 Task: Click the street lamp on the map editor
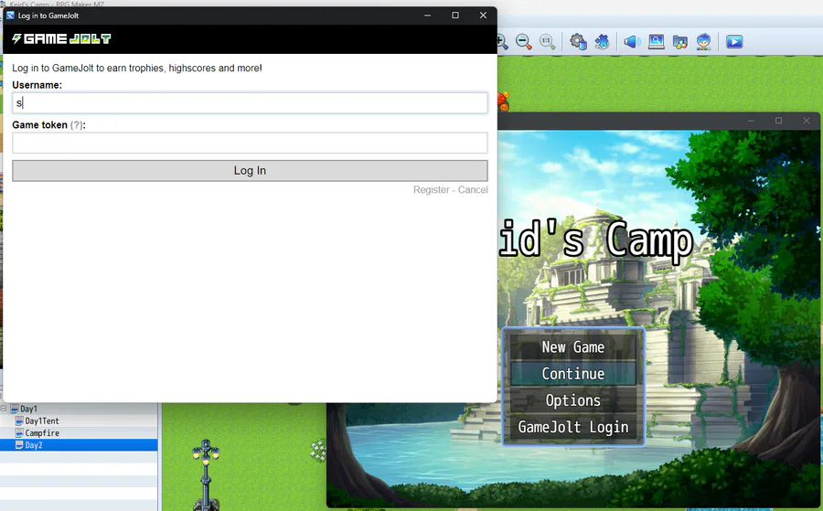click(206, 473)
